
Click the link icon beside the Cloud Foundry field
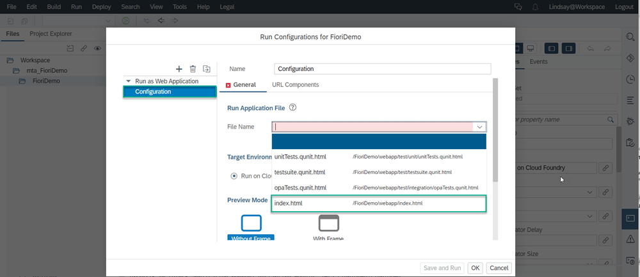click(x=605, y=168)
